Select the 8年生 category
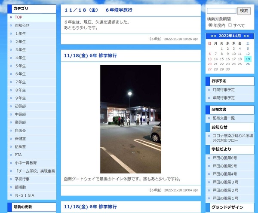 [x=20, y=90]
